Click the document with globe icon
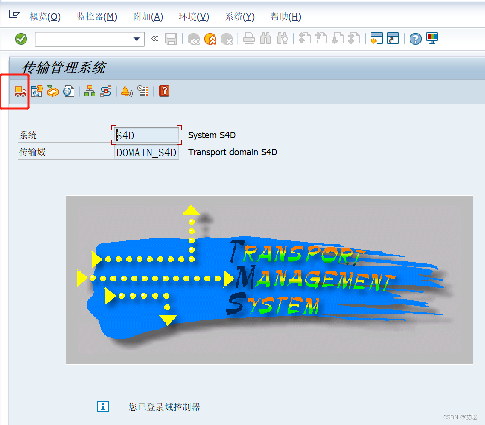Screen dimensions: 485x425 (x=69, y=91)
